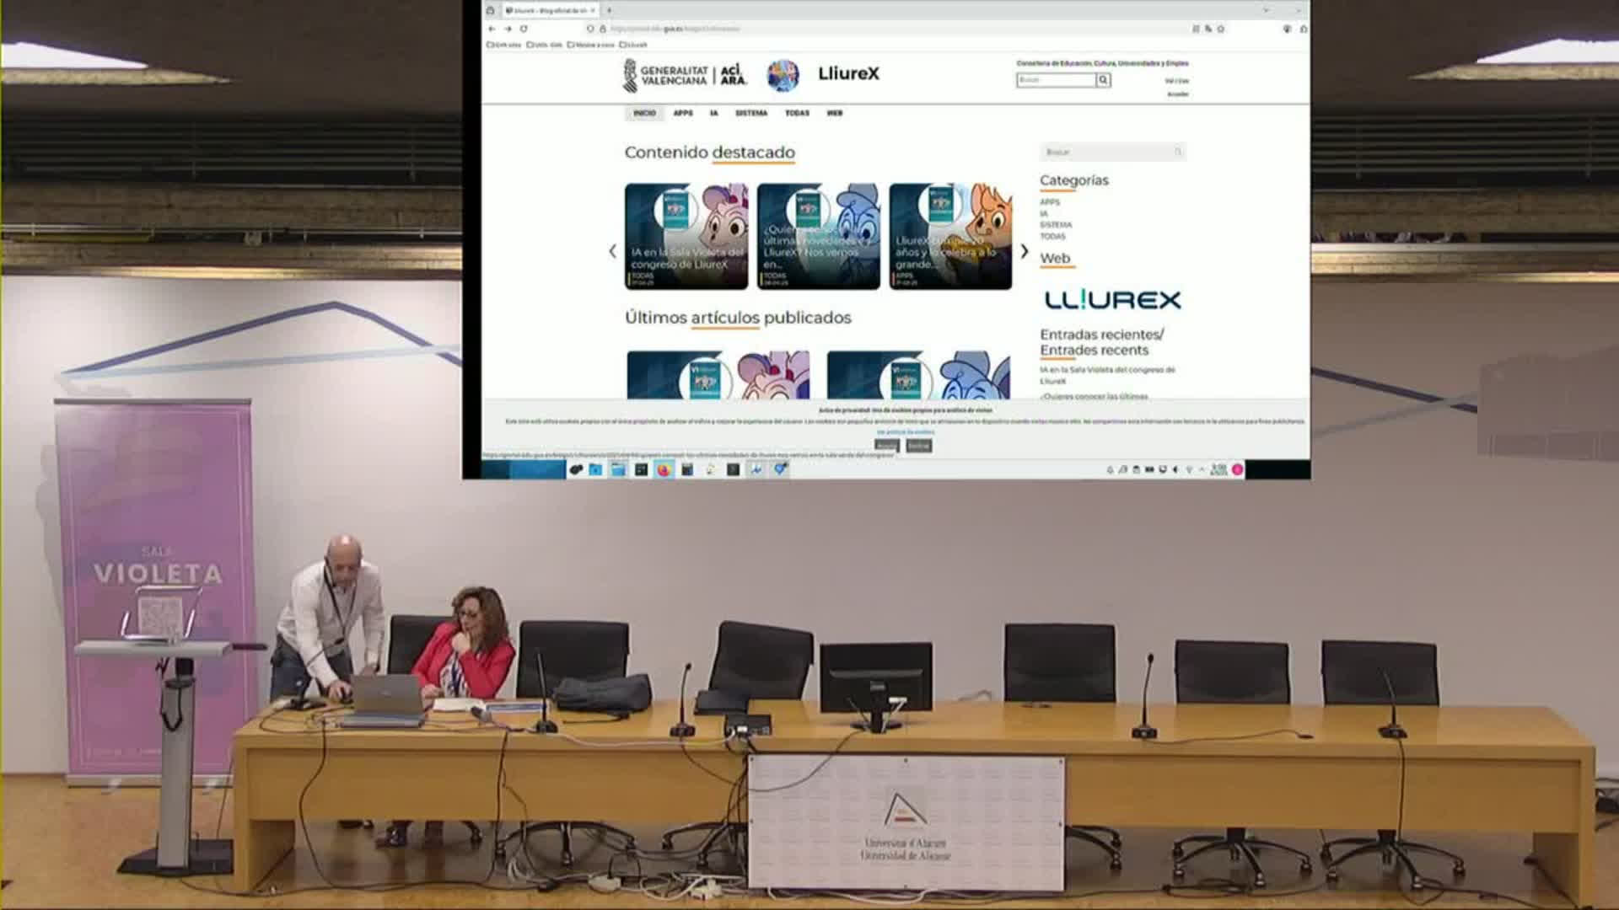This screenshot has height=910, width=1619.
Task: Go back with the browser back arrow
Action: coord(492,29)
